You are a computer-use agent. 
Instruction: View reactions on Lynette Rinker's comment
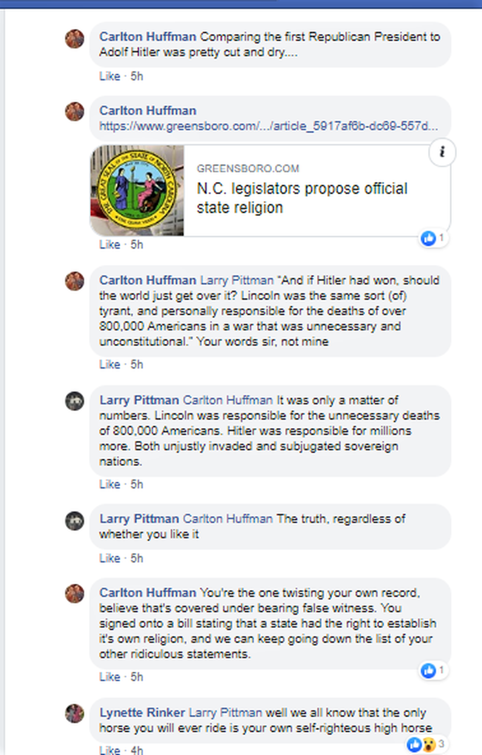pyautogui.click(x=426, y=744)
